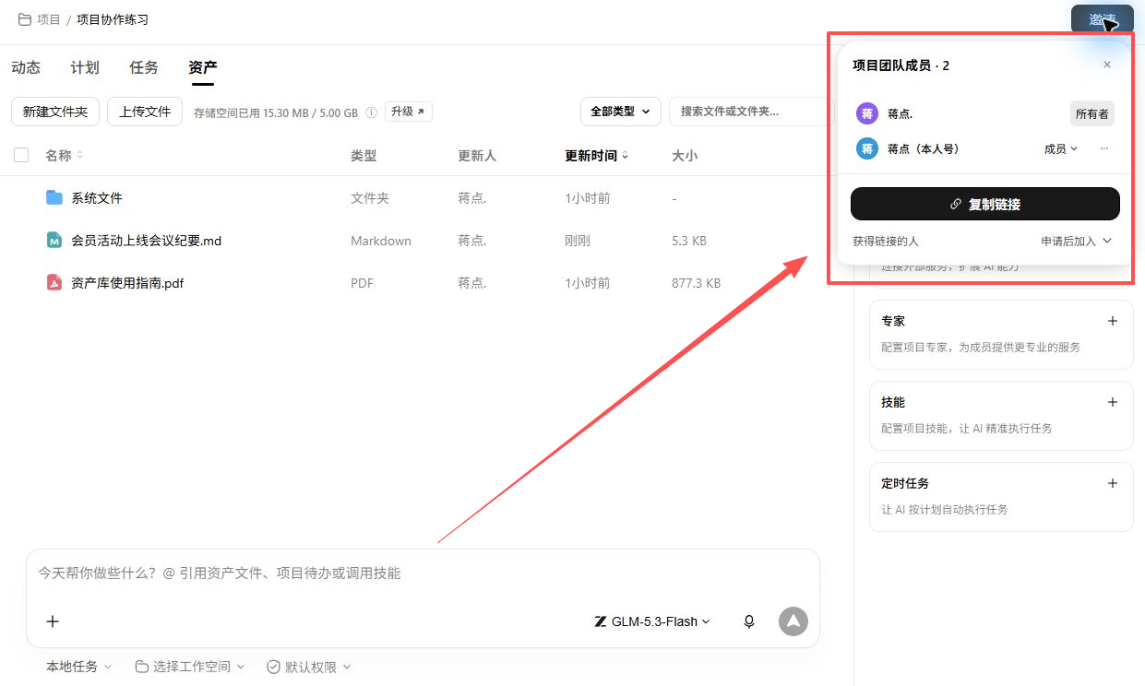Click the 新建文件夹 button
This screenshot has height=686, width=1145.
tap(55, 112)
